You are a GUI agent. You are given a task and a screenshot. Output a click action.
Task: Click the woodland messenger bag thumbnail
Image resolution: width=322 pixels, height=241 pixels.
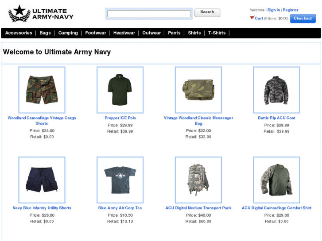click(198, 90)
